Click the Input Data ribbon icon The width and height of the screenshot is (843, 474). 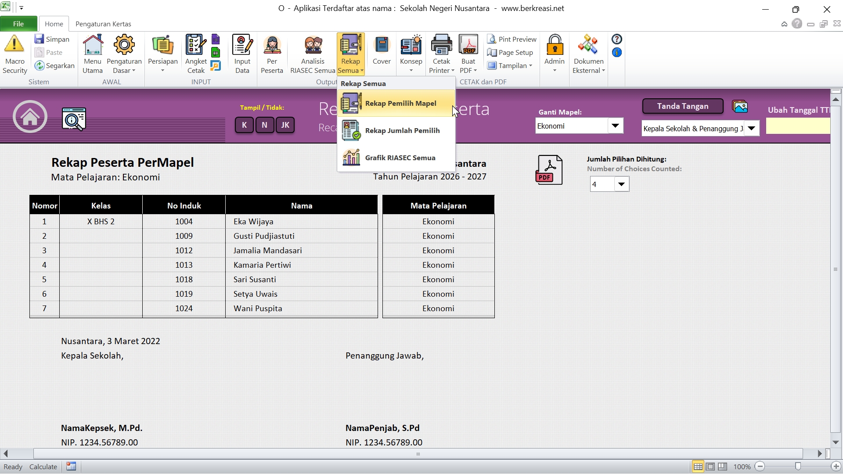(242, 45)
